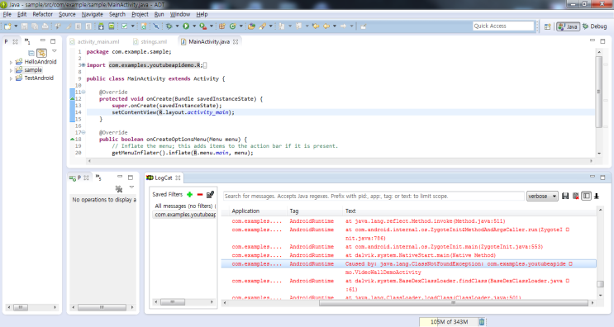The height and width of the screenshot is (327, 614).
Task: Switch to Java perspective
Action: point(568,26)
